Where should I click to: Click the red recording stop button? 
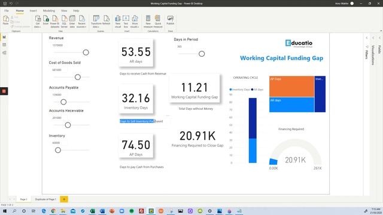(4, 91)
